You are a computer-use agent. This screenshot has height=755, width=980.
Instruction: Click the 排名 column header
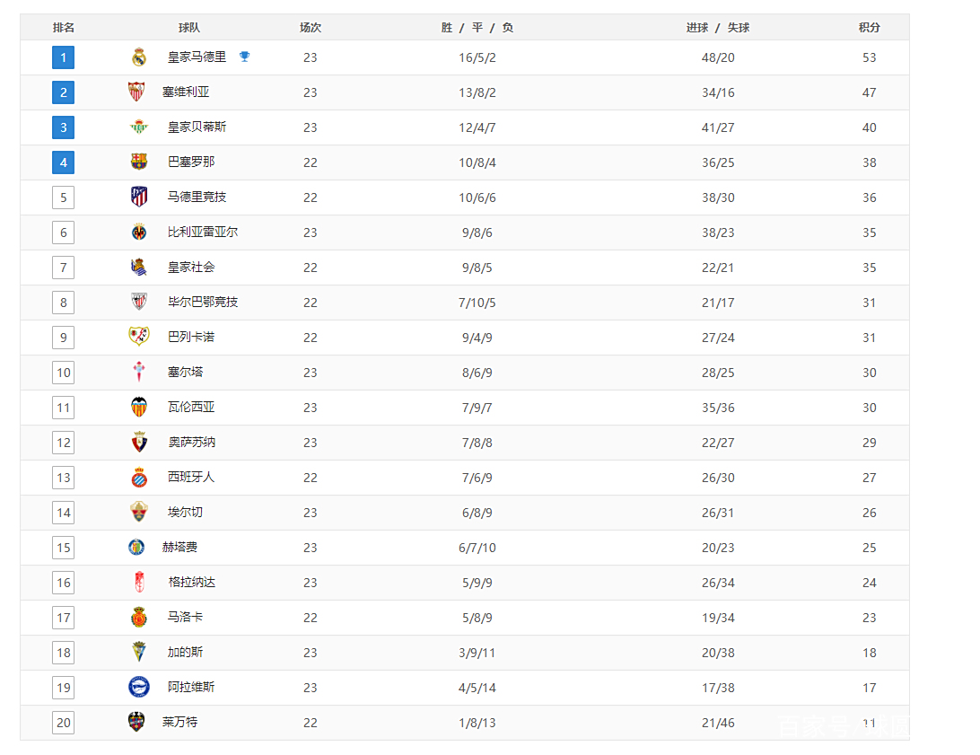pyautogui.click(x=64, y=28)
